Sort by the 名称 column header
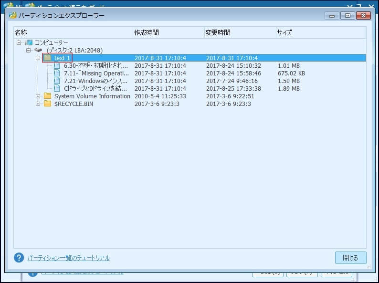 pos(73,32)
